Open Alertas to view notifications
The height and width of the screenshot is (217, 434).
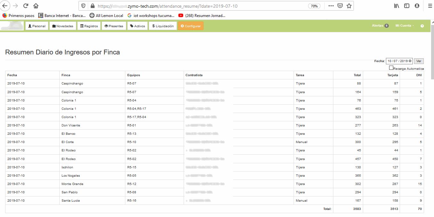tap(379, 26)
